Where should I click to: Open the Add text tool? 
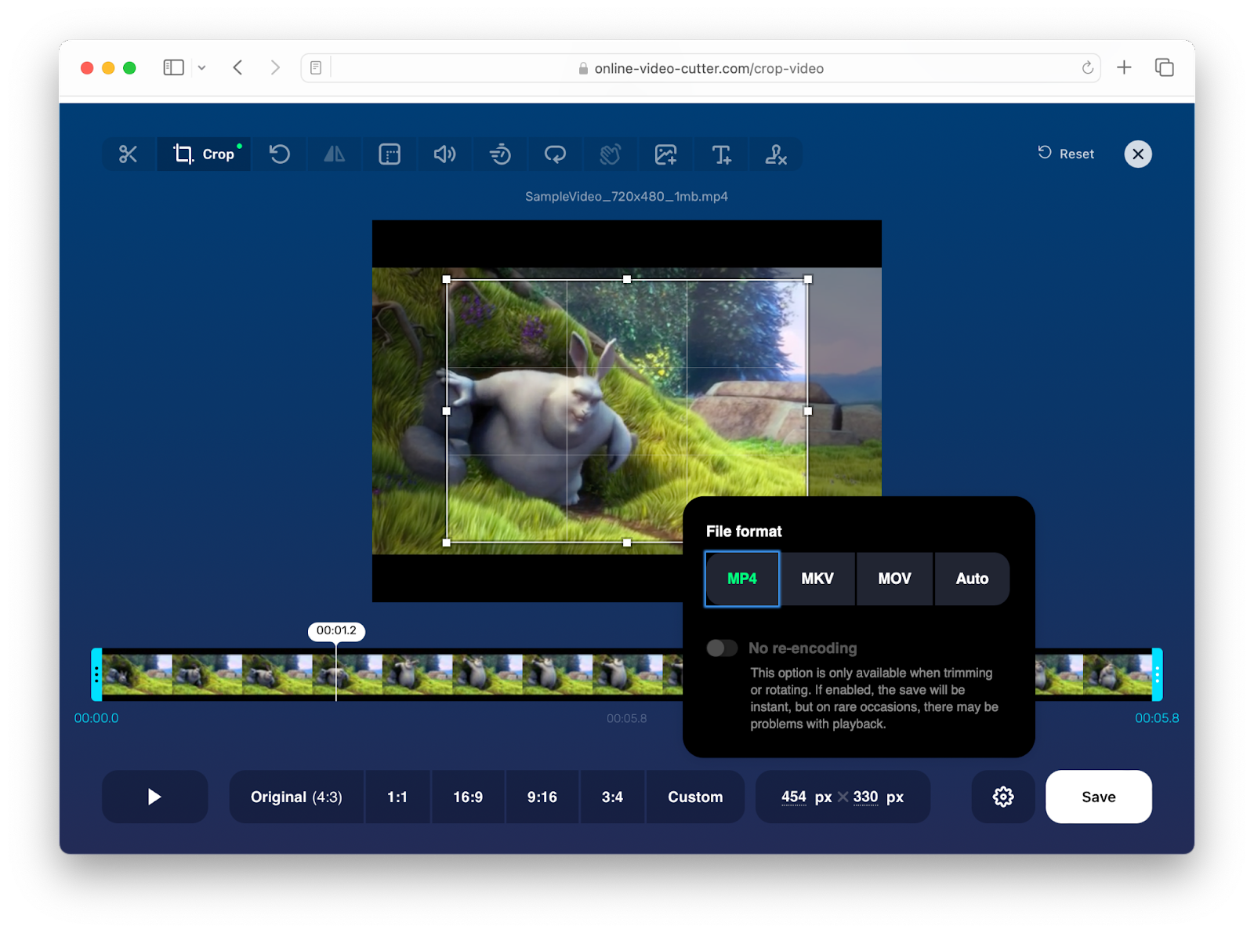(x=721, y=154)
